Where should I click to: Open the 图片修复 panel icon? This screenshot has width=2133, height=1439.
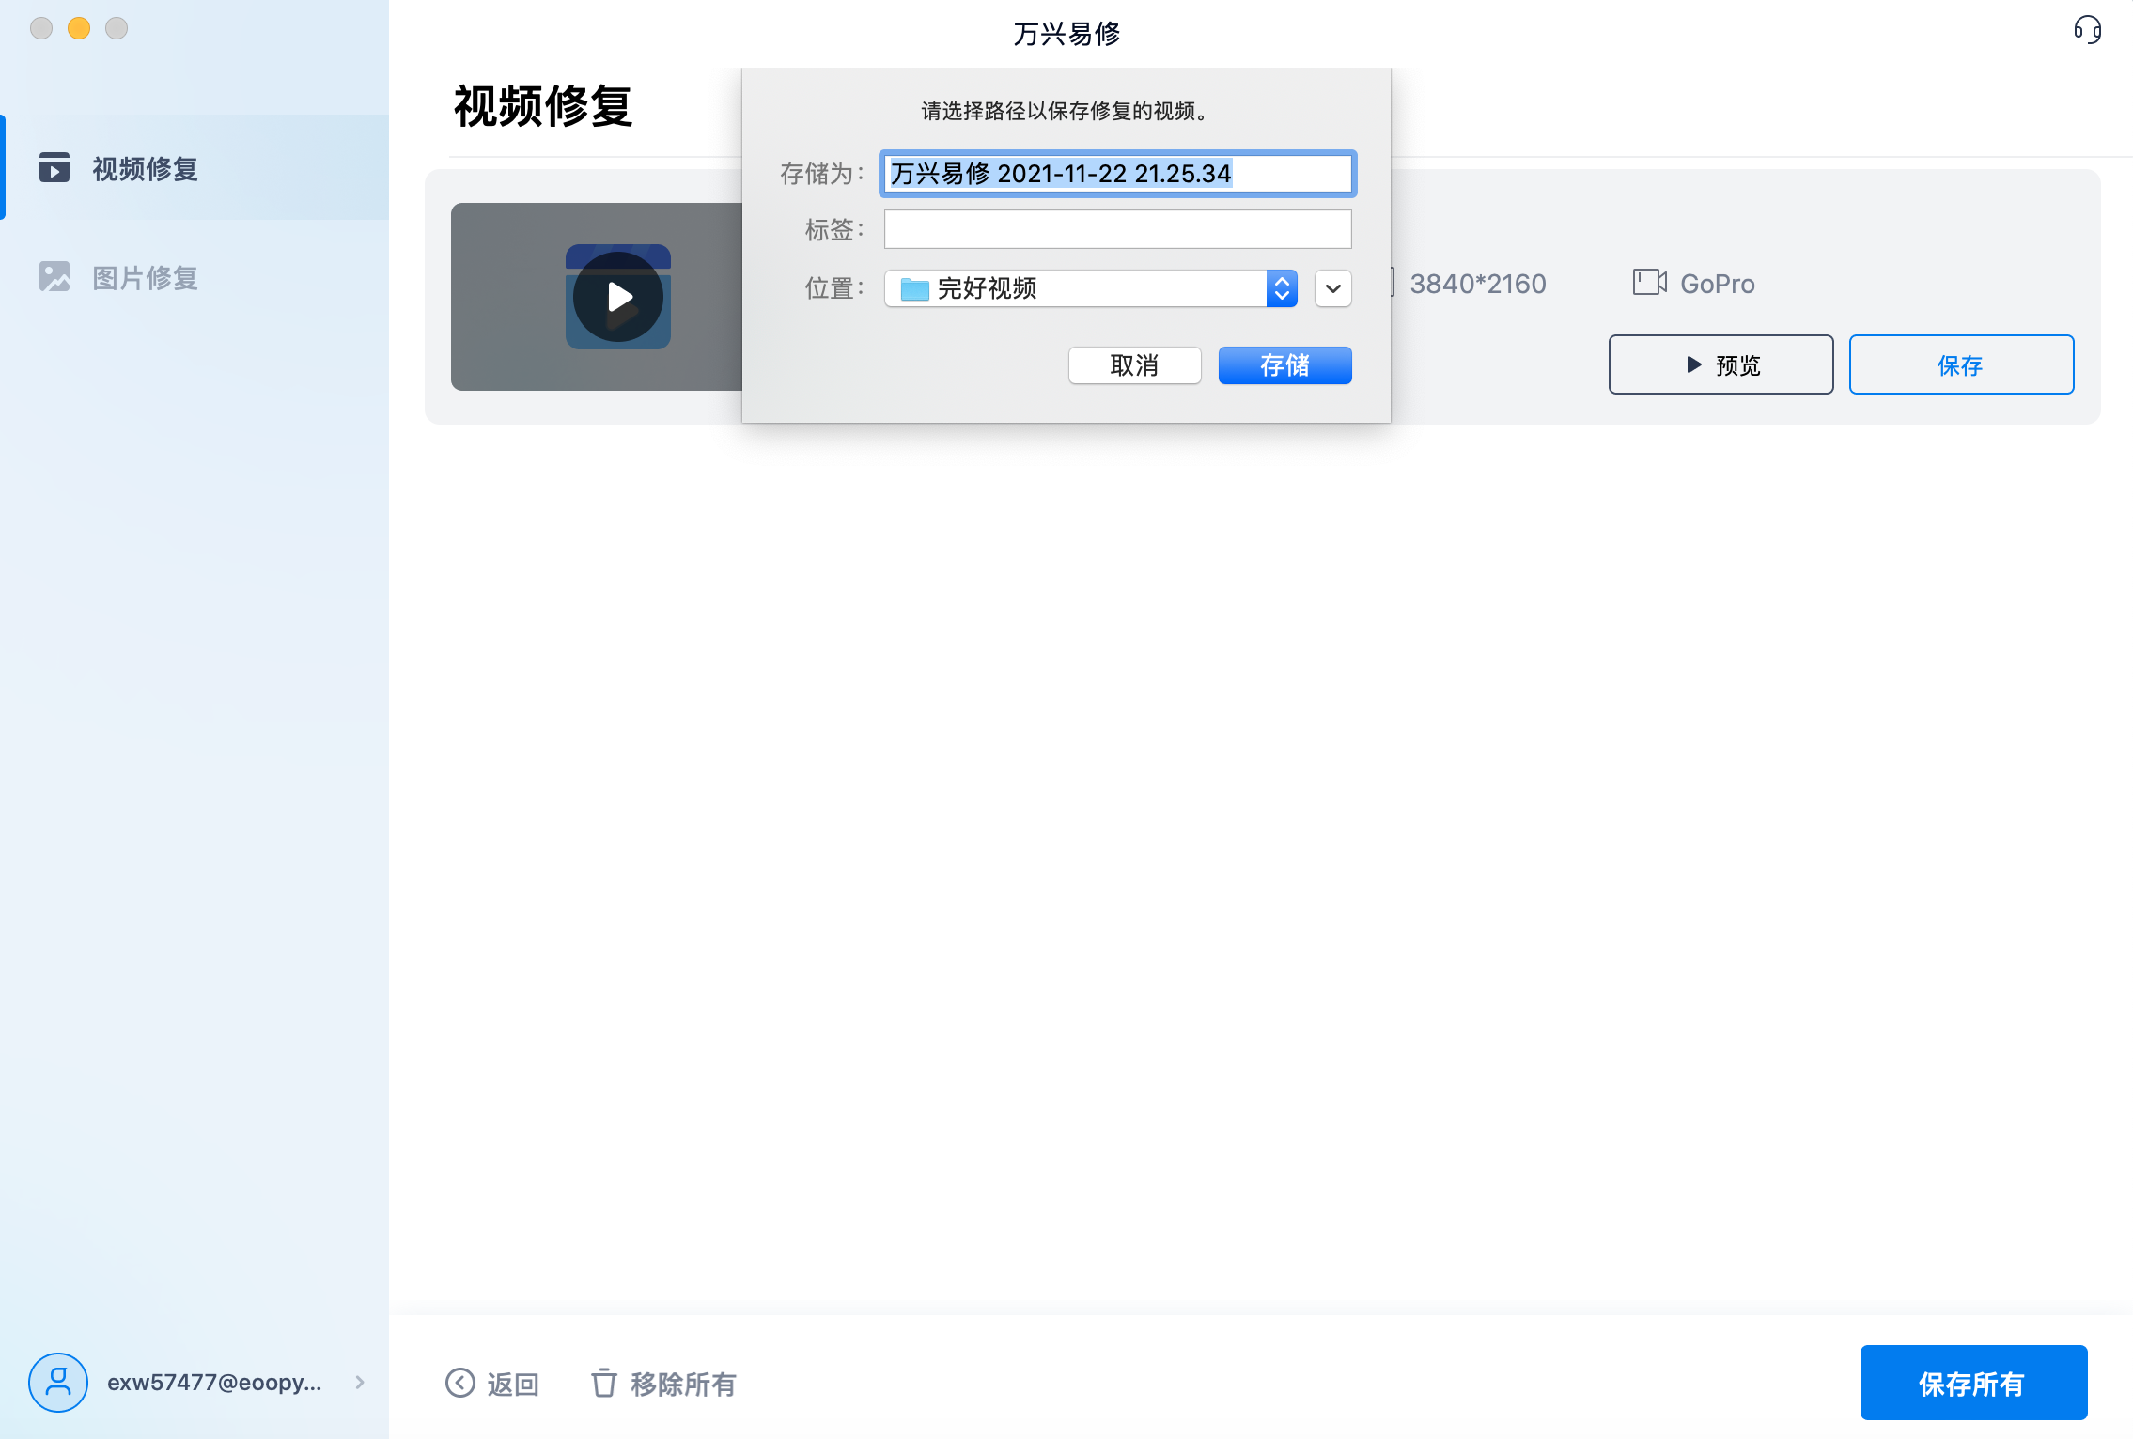coord(55,276)
